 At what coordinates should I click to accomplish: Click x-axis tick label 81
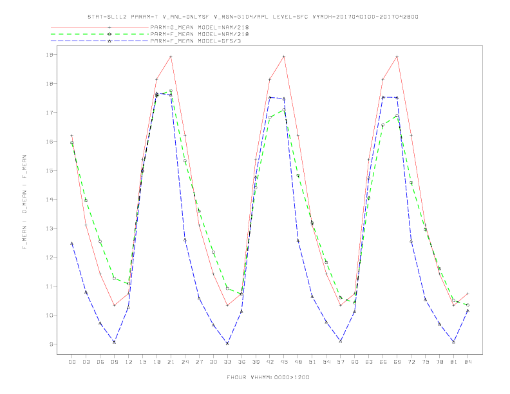pos(454,362)
